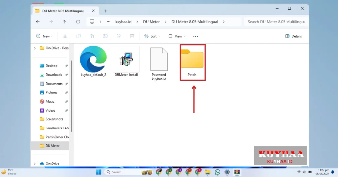Select the Patch folder
The height and width of the screenshot is (177, 338).
pyautogui.click(x=192, y=62)
